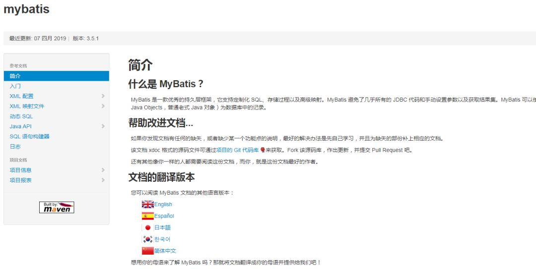
Task: Expand the 项目信息 submenu arrow
Action: click(103, 170)
